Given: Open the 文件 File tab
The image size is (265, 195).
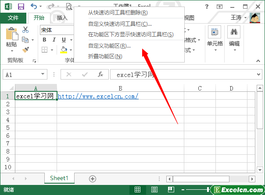Looking at the screenshot, I should pyautogui.click(x=13, y=17).
